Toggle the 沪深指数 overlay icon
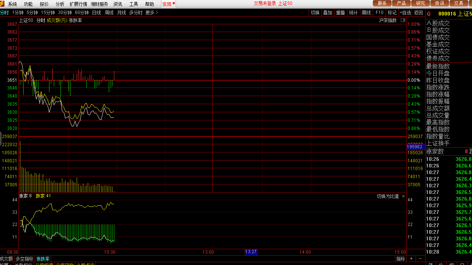The image size is (472, 265). click(x=403, y=20)
